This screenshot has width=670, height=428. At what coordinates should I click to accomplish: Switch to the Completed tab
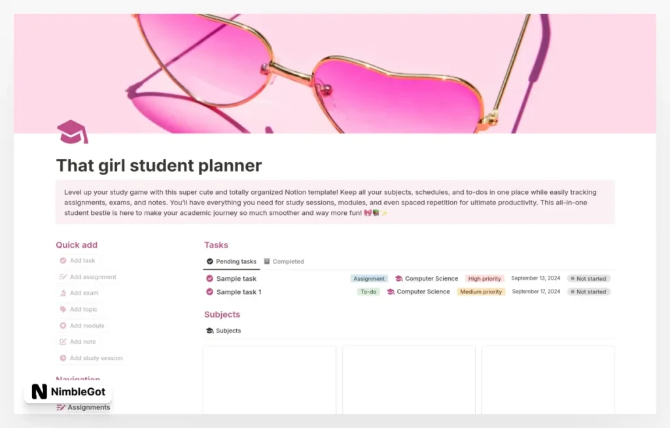(284, 261)
